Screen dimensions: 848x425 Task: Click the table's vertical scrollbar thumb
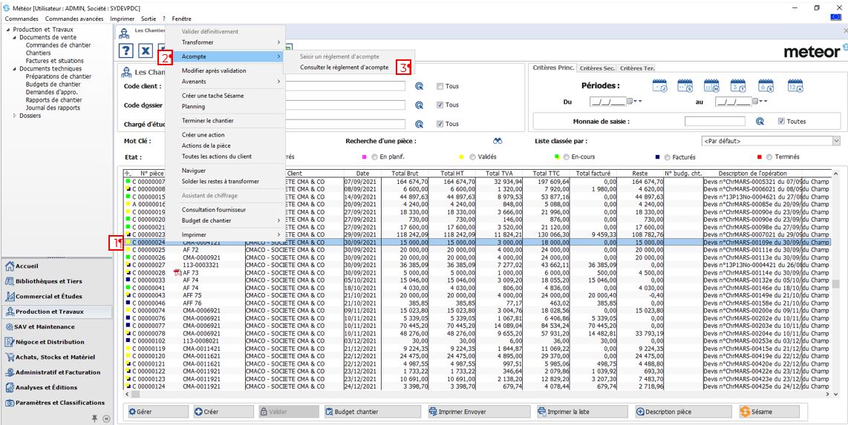point(836,284)
